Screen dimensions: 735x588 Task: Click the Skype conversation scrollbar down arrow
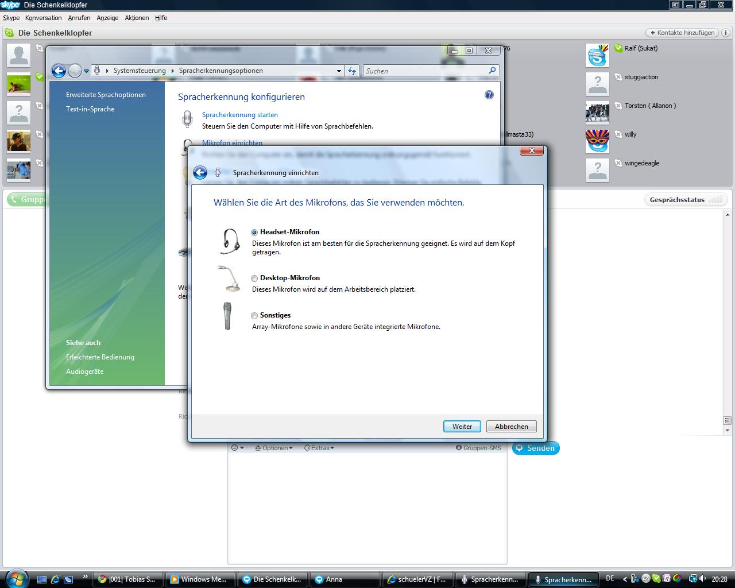pyautogui.click(x=728, y=430)
